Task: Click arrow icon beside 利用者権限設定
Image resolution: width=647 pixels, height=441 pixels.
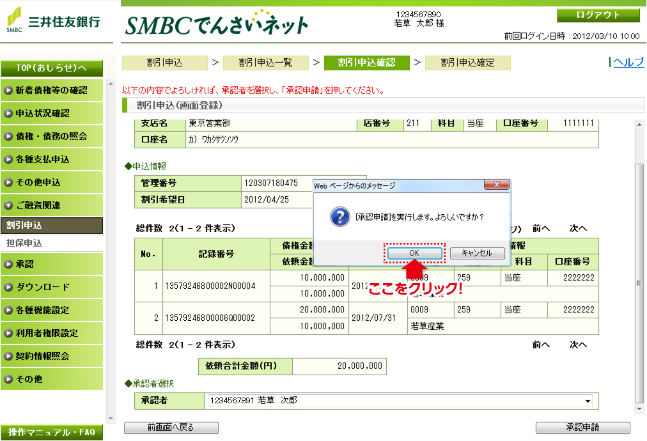Action: pos(8,334)
